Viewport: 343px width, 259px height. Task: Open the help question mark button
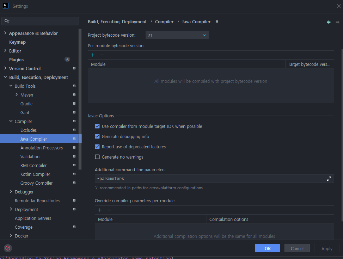tap(8, 248)
